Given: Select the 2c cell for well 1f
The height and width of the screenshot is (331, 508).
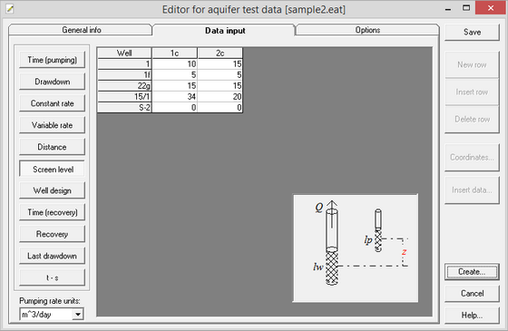Looking at the screenshot, I should click(x=220, y=74).
